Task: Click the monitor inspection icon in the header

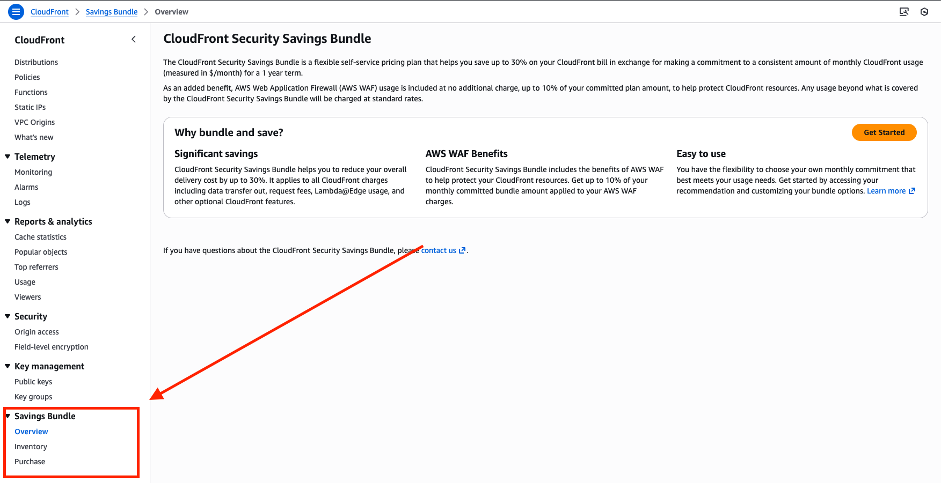Action: pos(904,11)
